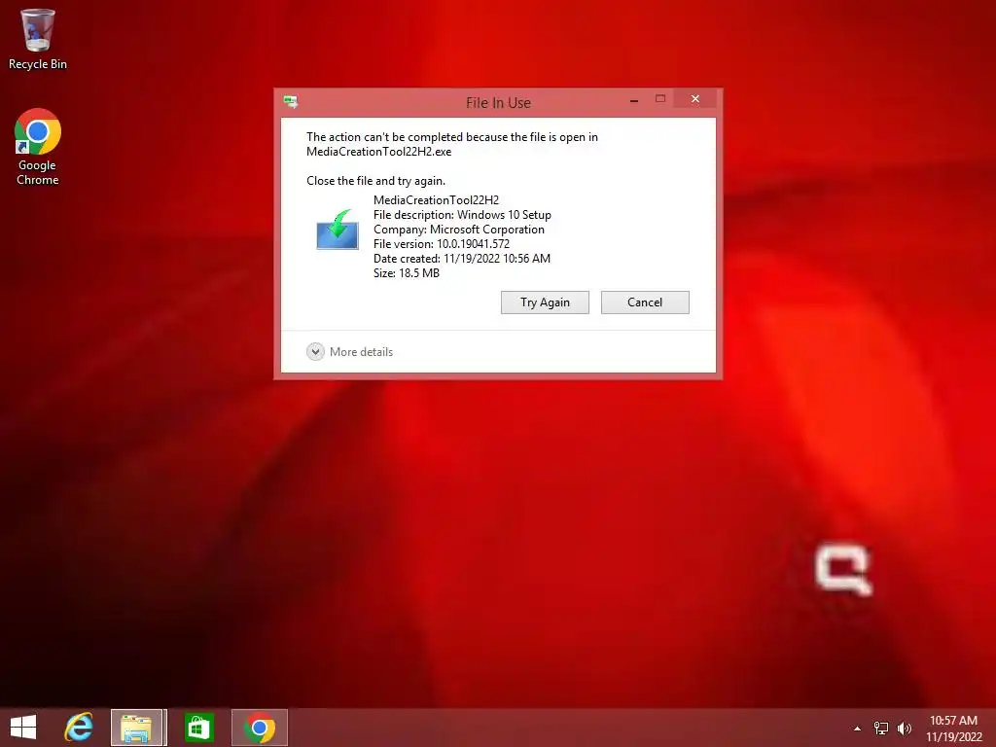996x747 pixels.
Task: Click "File description: Windows 10 Setup"
Action: [x=462, y=215]
